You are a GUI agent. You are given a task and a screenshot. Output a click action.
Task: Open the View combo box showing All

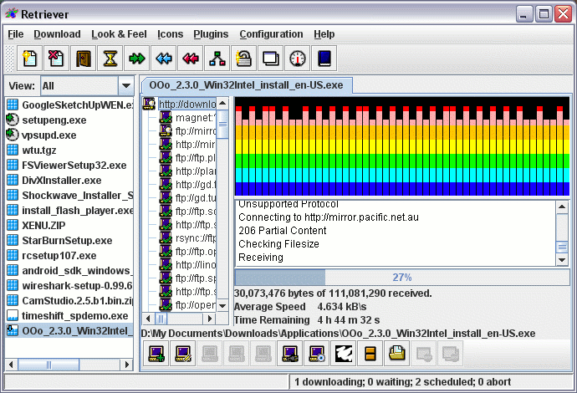point(87,86)
